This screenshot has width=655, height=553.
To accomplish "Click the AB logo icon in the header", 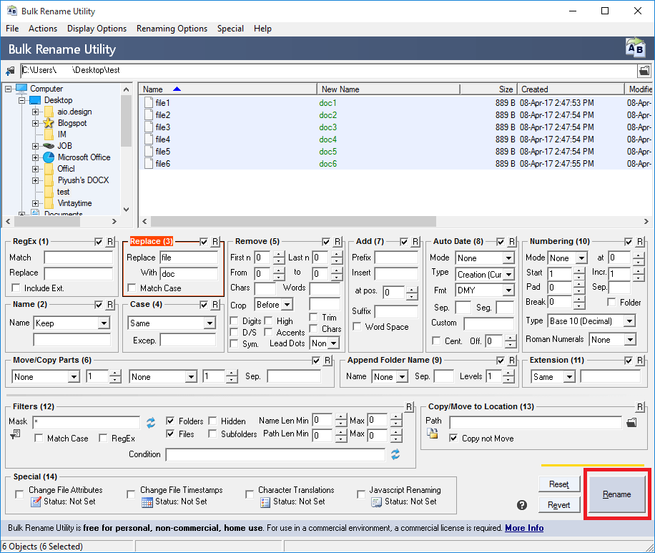I will [636, 48].
